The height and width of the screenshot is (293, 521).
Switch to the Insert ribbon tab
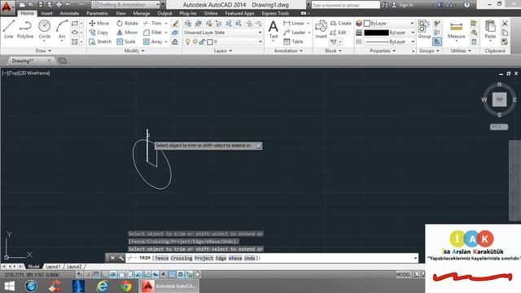point(47,13)
